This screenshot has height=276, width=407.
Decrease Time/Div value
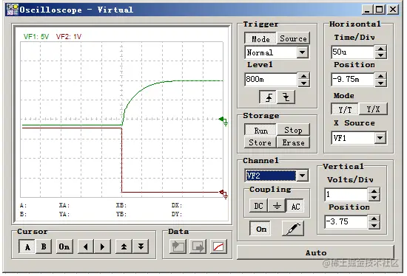pos(380,55)
